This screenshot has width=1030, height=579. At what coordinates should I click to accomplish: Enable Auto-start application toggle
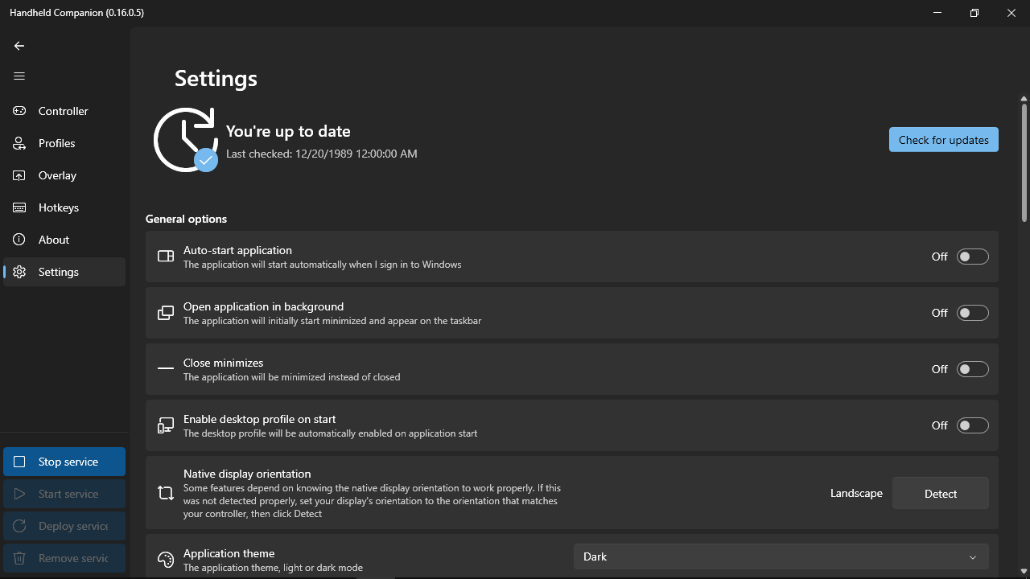pos(972,257)
